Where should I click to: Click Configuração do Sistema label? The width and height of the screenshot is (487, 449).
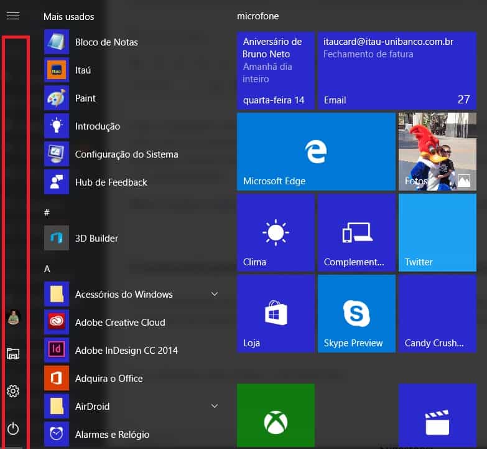click(127, 154)
